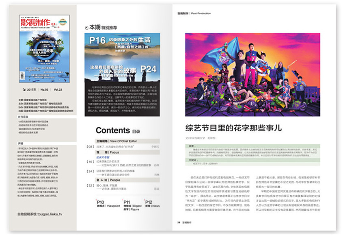
Task: Jump to P10 Viewpoint
Action: 108,204
